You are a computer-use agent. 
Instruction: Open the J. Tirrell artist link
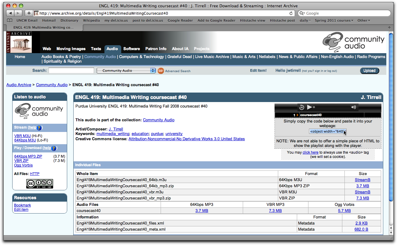click(116, 129)
